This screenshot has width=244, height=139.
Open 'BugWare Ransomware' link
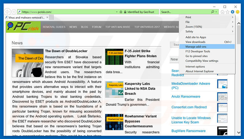click(x=188, y=131)
